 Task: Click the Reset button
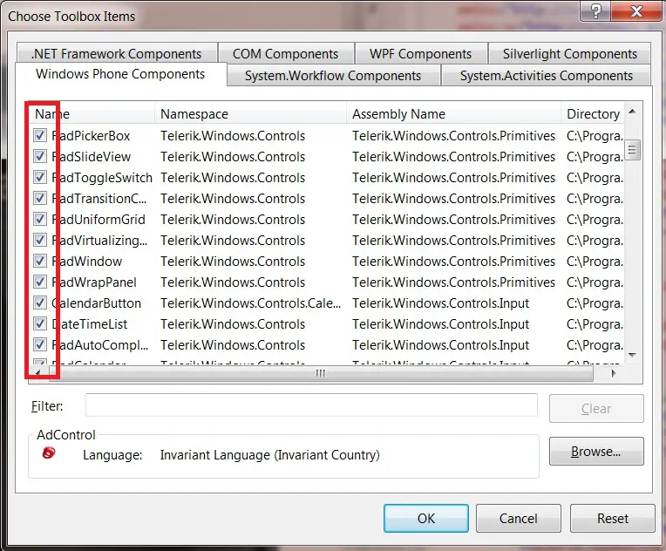613,518
